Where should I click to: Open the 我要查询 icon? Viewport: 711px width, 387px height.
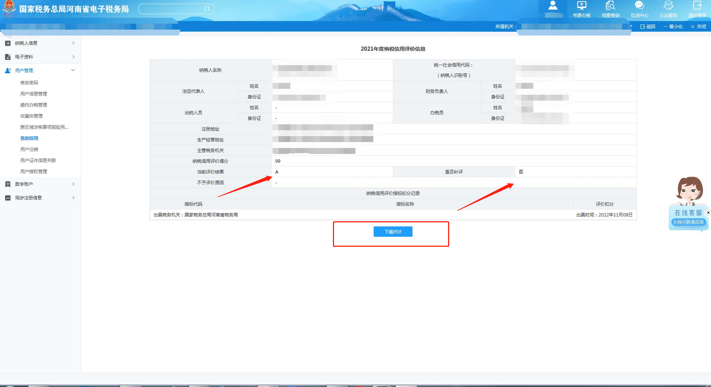[x=610, y=5]
